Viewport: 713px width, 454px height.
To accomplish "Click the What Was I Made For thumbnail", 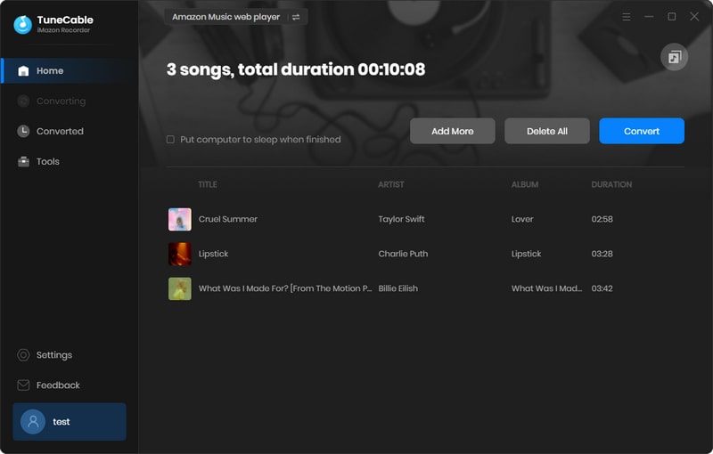I will pos(180,288).
